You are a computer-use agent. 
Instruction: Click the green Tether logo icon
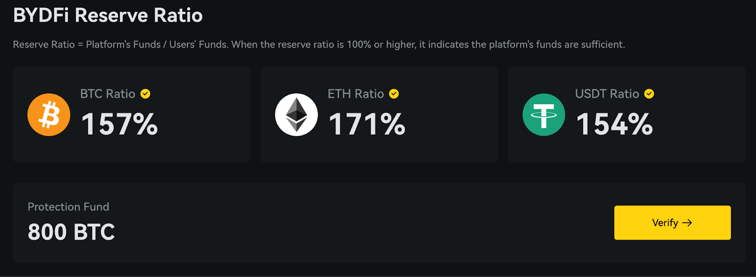tap(543, 115)
